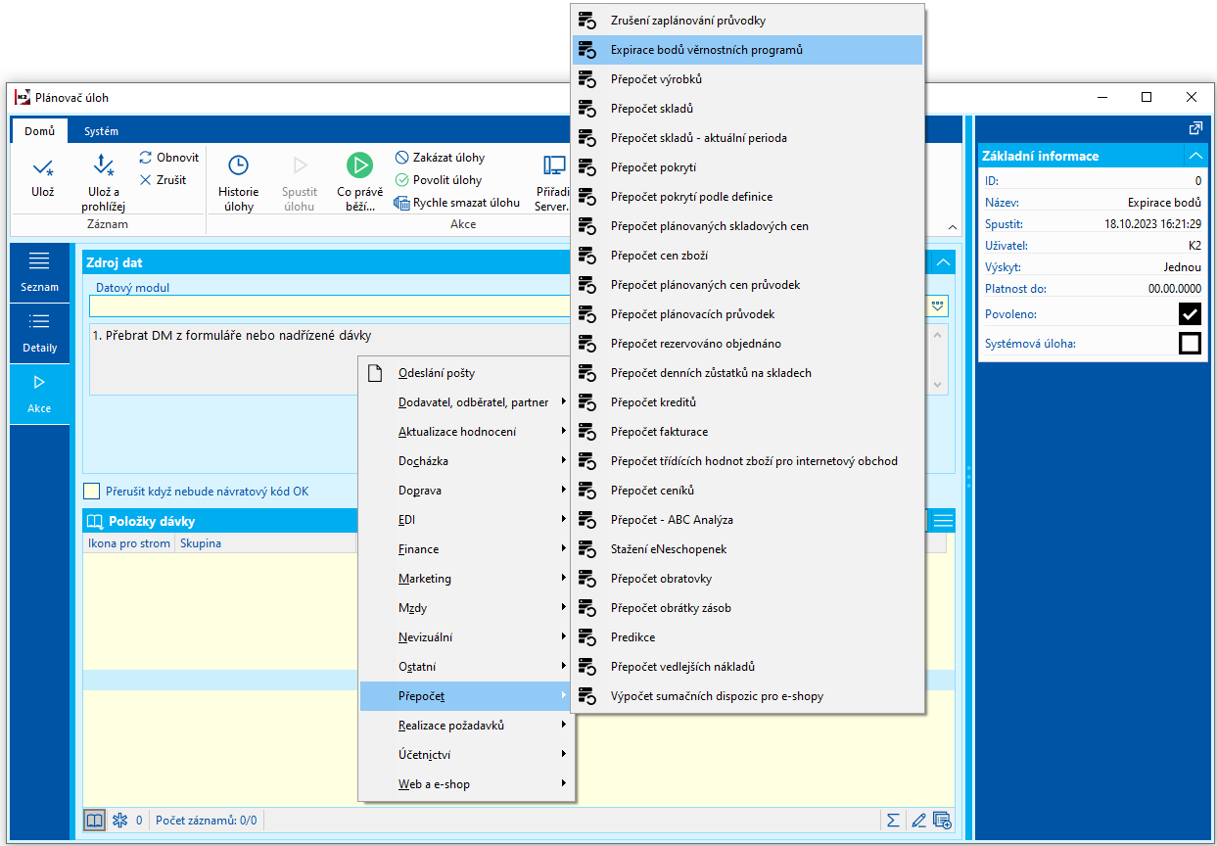Toggle the Systémová úloha checkbox
This screenshot has width=1217, height=846.
pyautogui.click(x=1190, y=344)
